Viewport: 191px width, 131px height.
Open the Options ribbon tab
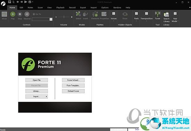tap(105, 8)
